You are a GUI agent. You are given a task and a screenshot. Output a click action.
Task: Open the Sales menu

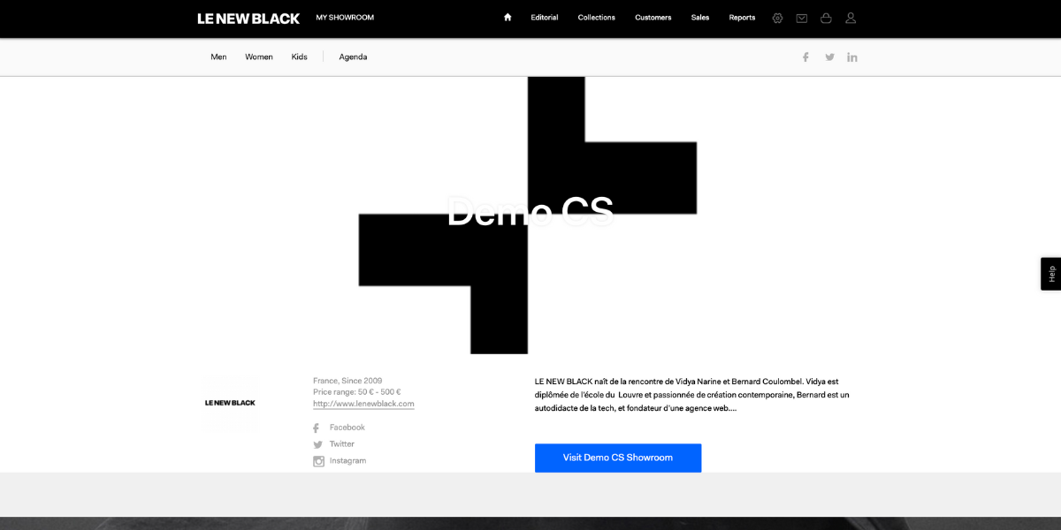coord(700,18)
